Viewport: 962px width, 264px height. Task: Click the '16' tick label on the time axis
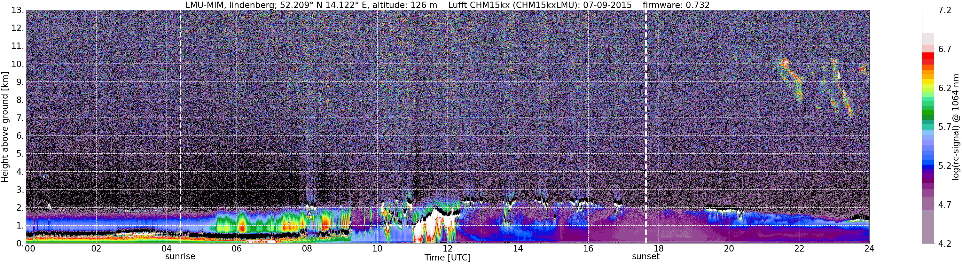[588, 249]
